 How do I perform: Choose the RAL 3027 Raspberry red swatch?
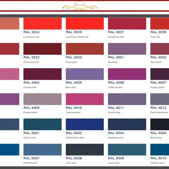(127, 23)
